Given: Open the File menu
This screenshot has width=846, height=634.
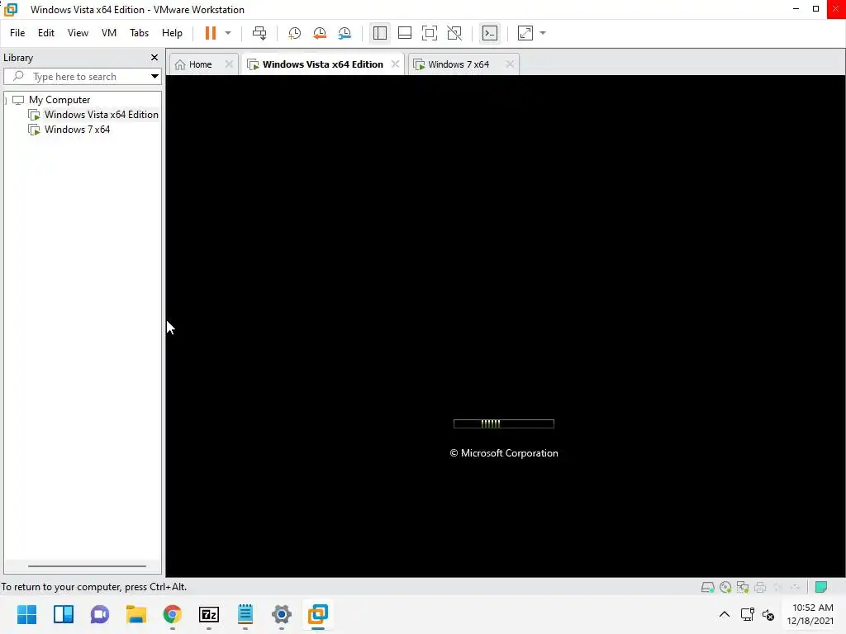Looking at the screenshot, I should tap(17, 33).
